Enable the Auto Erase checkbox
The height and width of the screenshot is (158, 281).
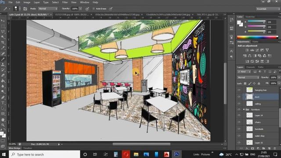pos(94,9)
